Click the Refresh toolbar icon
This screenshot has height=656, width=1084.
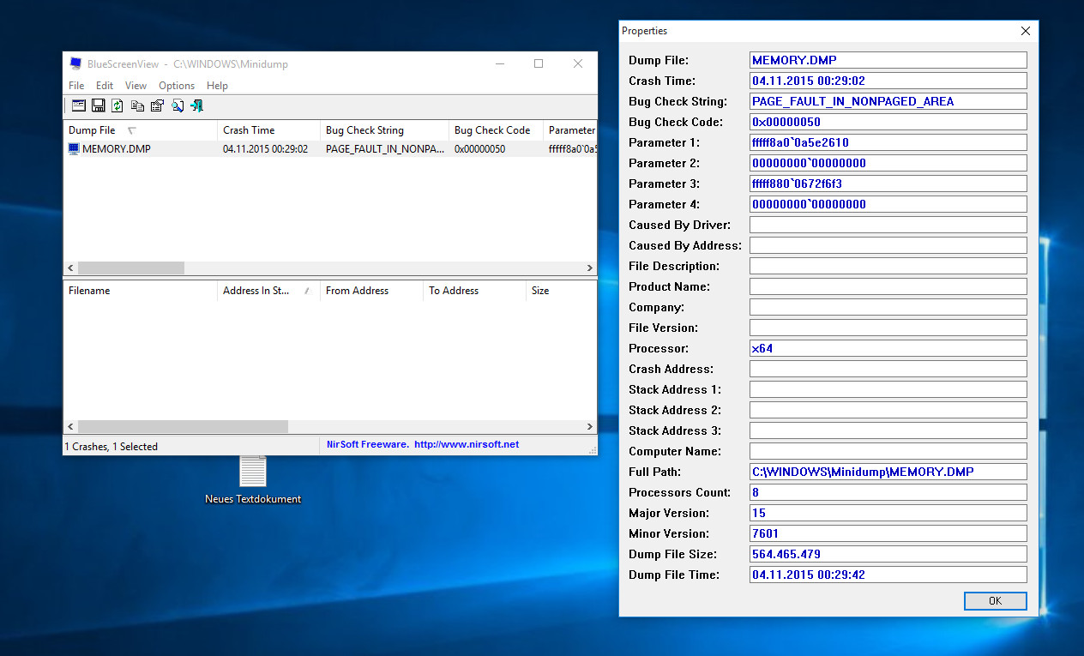click(x=117, y=105)
